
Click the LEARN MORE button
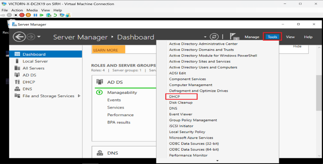pyautogui.click(x=106, y=50)
